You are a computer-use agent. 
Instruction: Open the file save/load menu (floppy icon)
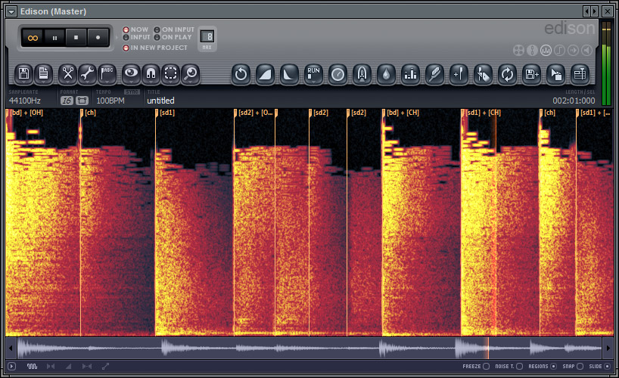coord(24,73)
